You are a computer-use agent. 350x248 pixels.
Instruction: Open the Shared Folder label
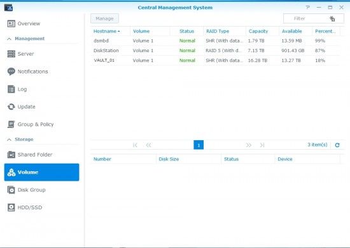[35, 155]
